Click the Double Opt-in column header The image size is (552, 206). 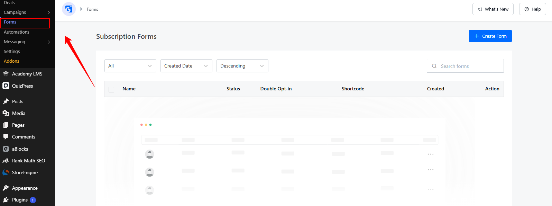tap(276, 89)
